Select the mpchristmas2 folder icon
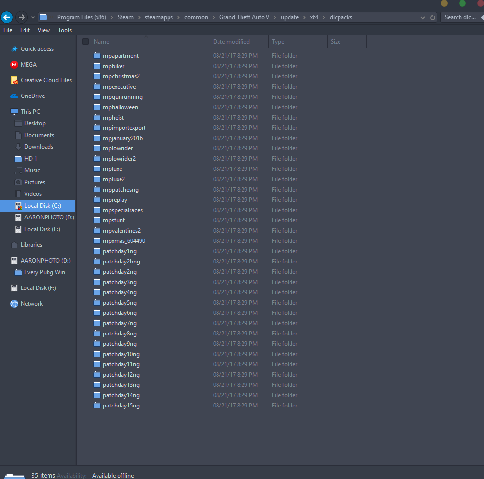The width and height of the screenshot is (484, 479). click(97, 76)
